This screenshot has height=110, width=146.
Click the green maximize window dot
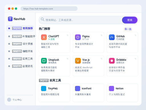[x=16, y=9]
